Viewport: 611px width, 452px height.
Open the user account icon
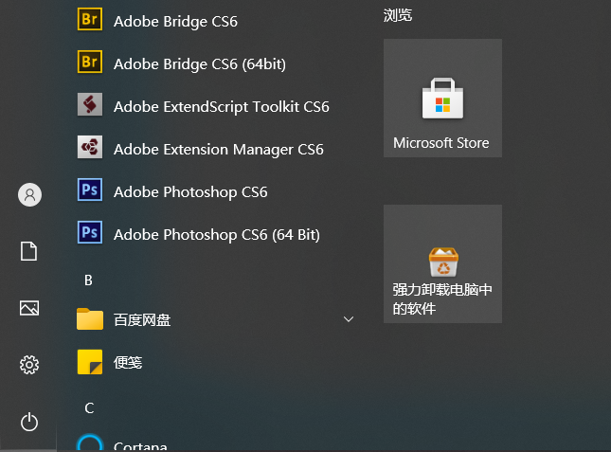click(x=29, y=195)
